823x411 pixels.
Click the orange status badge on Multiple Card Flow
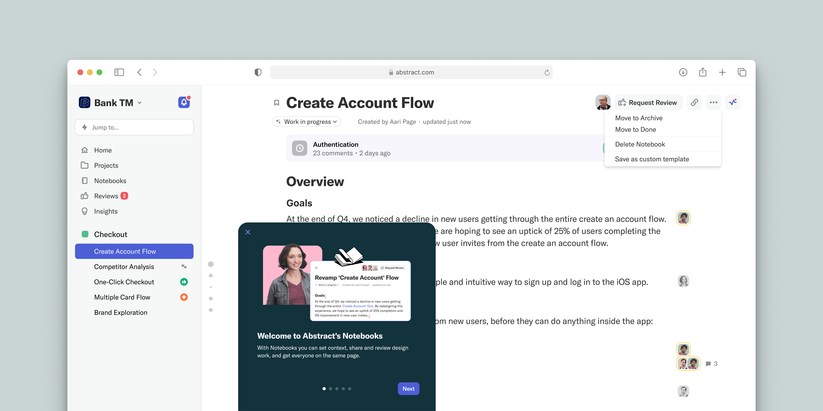coord(184,297)
